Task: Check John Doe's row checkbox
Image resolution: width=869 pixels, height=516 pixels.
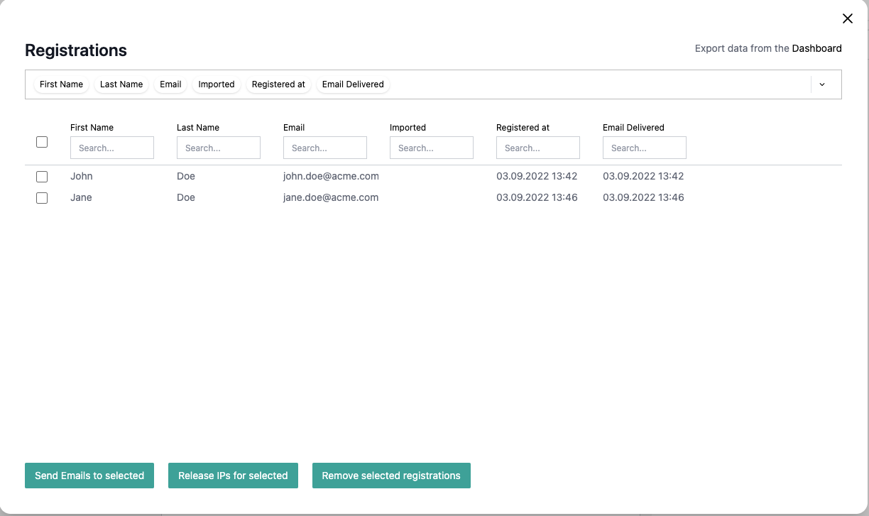Action: pos(41,176)
